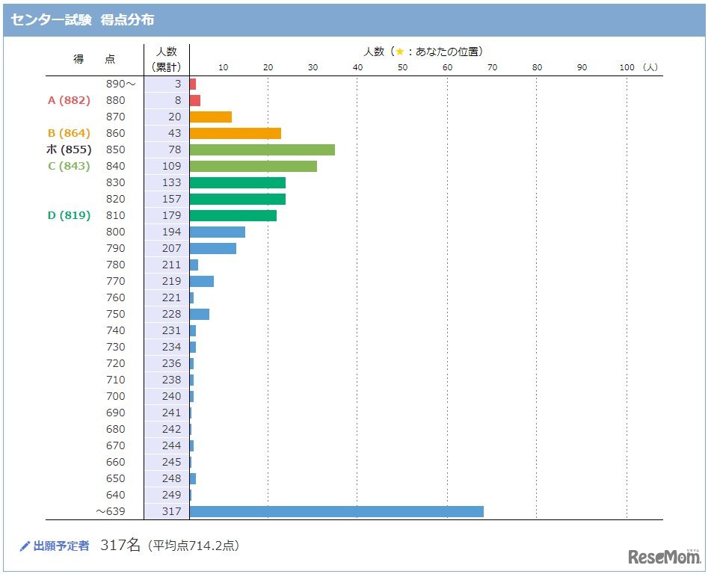Viewport: 711px width, 574px height.
Task: Click the teal bar at score 820
Action: [237, 199]
